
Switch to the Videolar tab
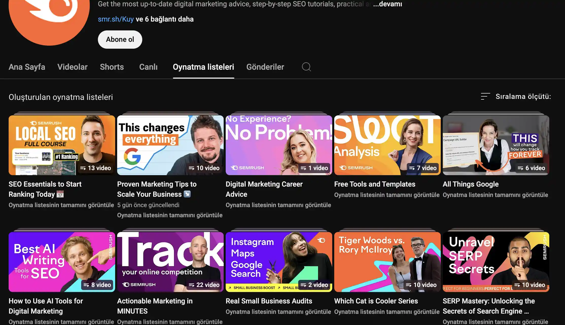pyautogui.click(x=73, y=67)
